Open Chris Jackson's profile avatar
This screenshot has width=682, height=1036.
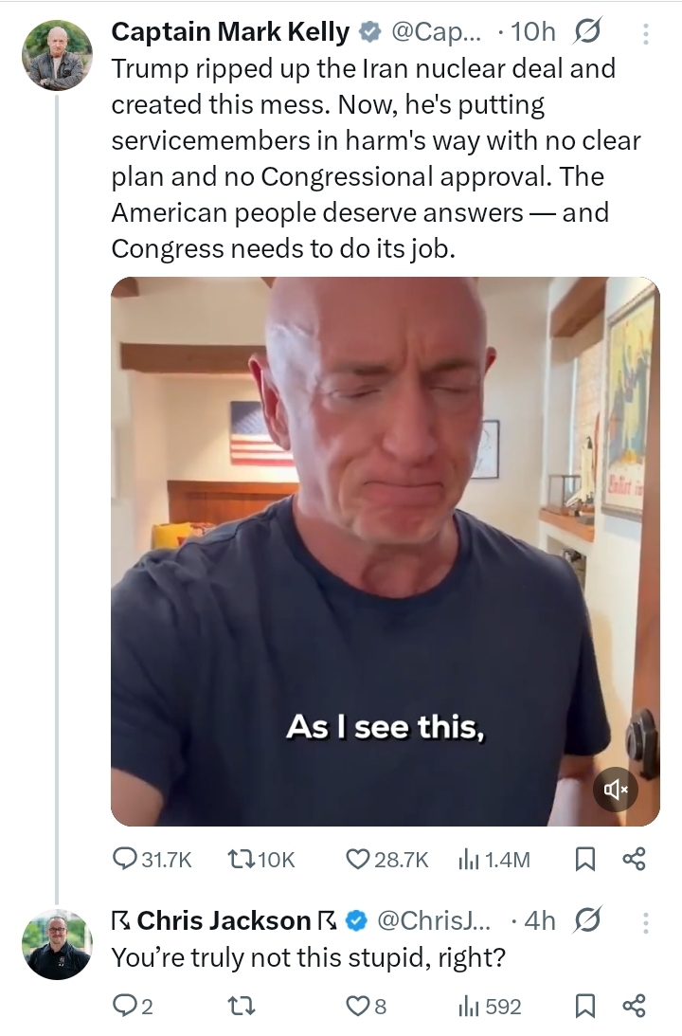pyautogui.click(x=57, y=944)
